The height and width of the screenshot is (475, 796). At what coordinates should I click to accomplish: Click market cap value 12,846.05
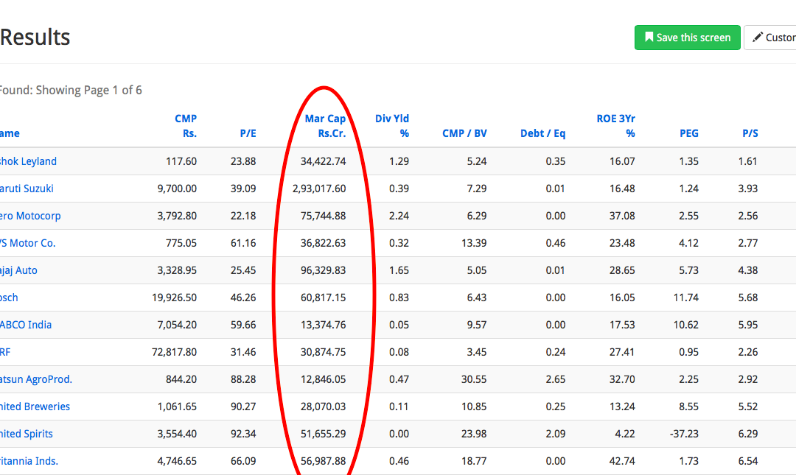point(324,379)
